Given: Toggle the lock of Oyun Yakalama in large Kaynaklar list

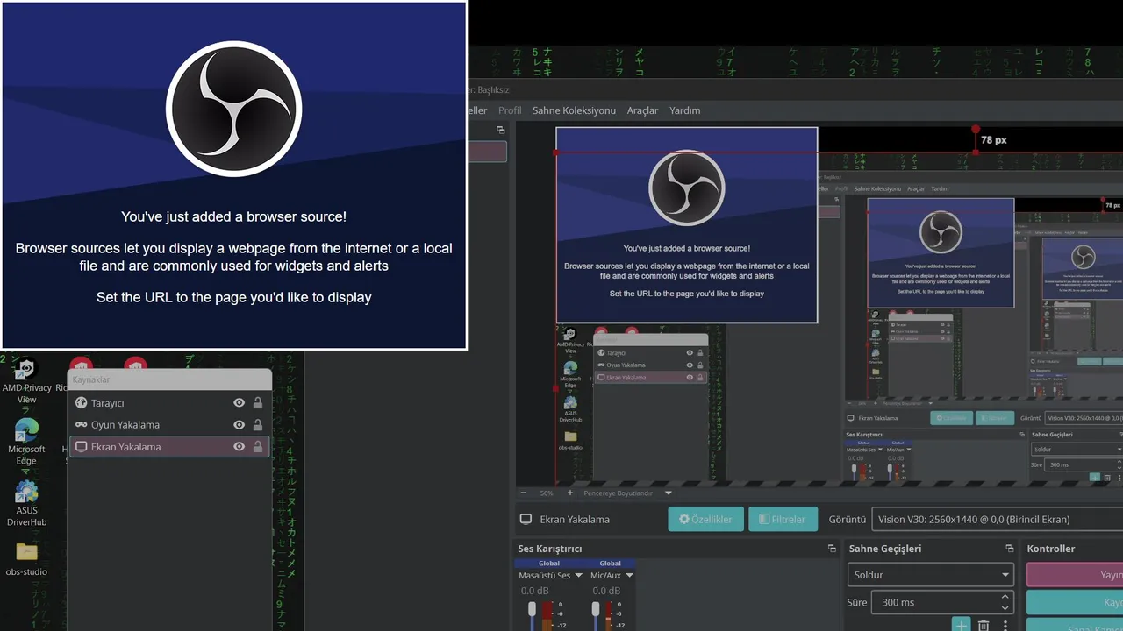Looking at the screenshot, I should click(258, 425).
